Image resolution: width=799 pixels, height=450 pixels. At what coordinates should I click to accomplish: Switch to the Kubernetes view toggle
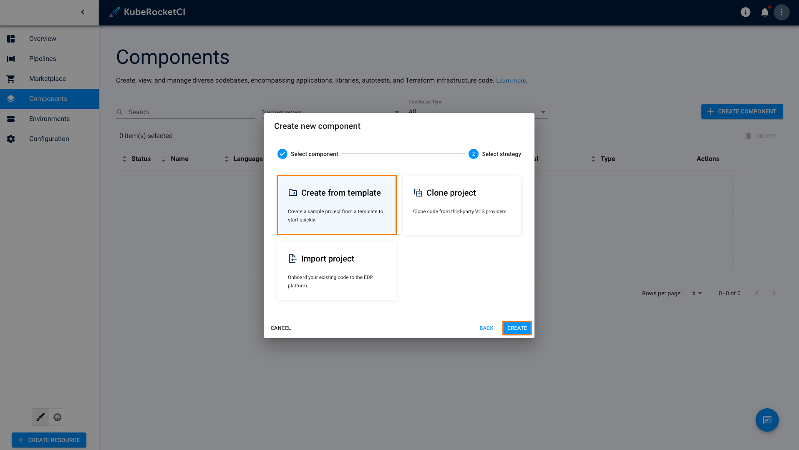pos(58,417)
